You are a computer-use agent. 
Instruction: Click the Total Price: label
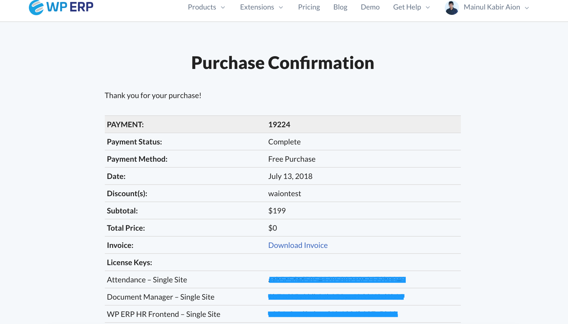point(126,228)
